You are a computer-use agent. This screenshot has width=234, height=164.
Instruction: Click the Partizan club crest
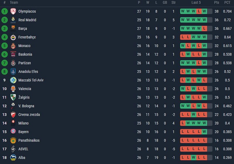(13, 63)
